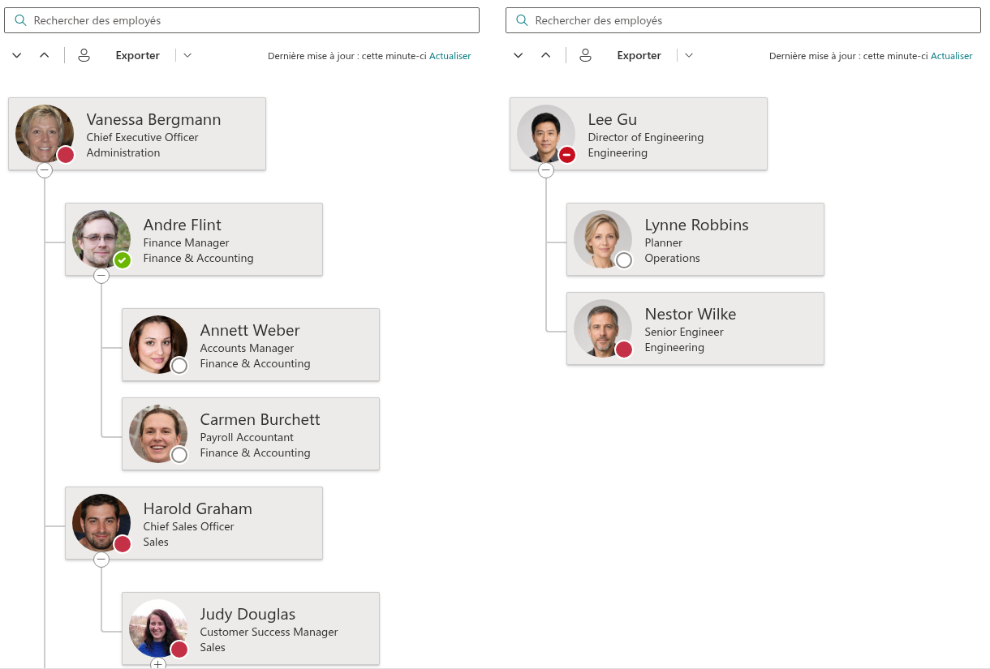Image resolution: width=990 pixels, height=669 pixels.
Task: Open Exporter dropdown arrow in left panel
Action: point(187,55)
